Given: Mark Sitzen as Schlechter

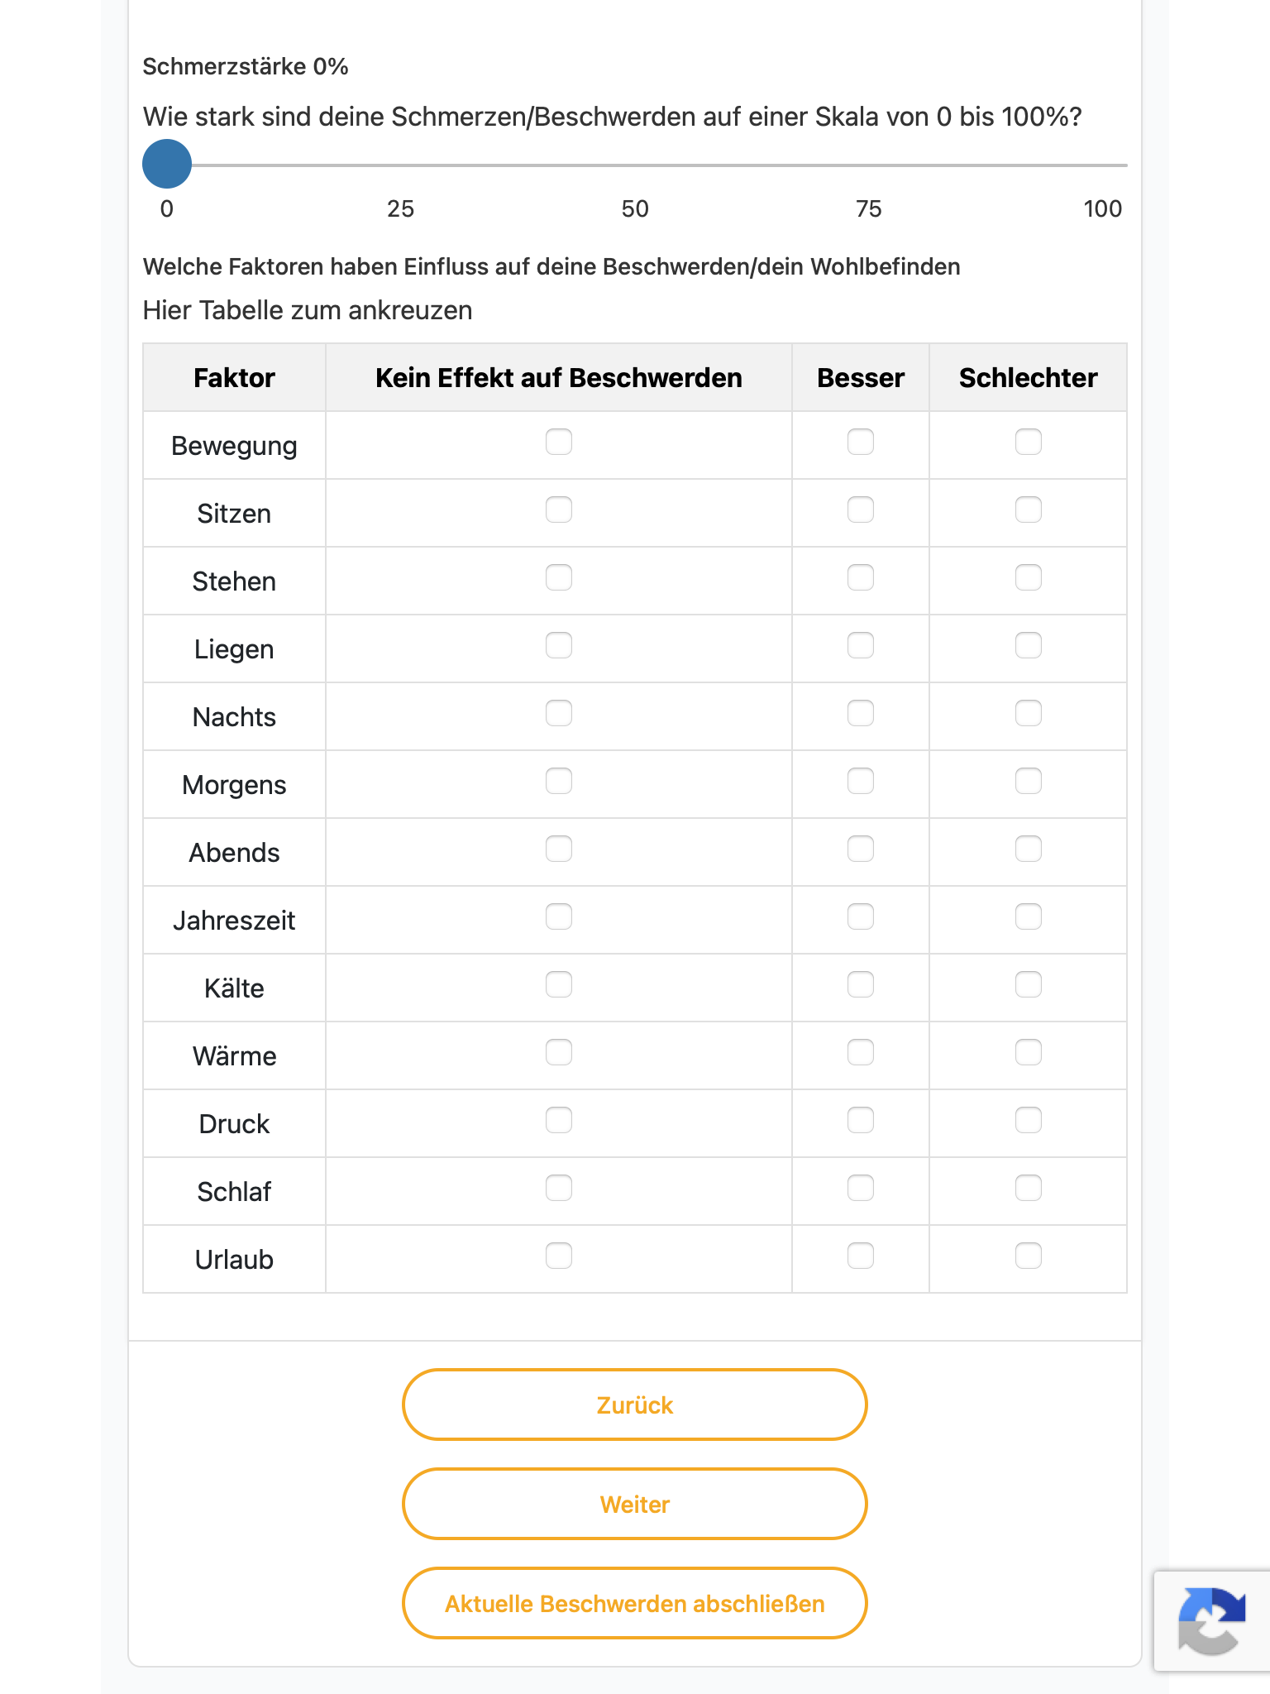Looking at the screenshot, I should point(1029,510).
